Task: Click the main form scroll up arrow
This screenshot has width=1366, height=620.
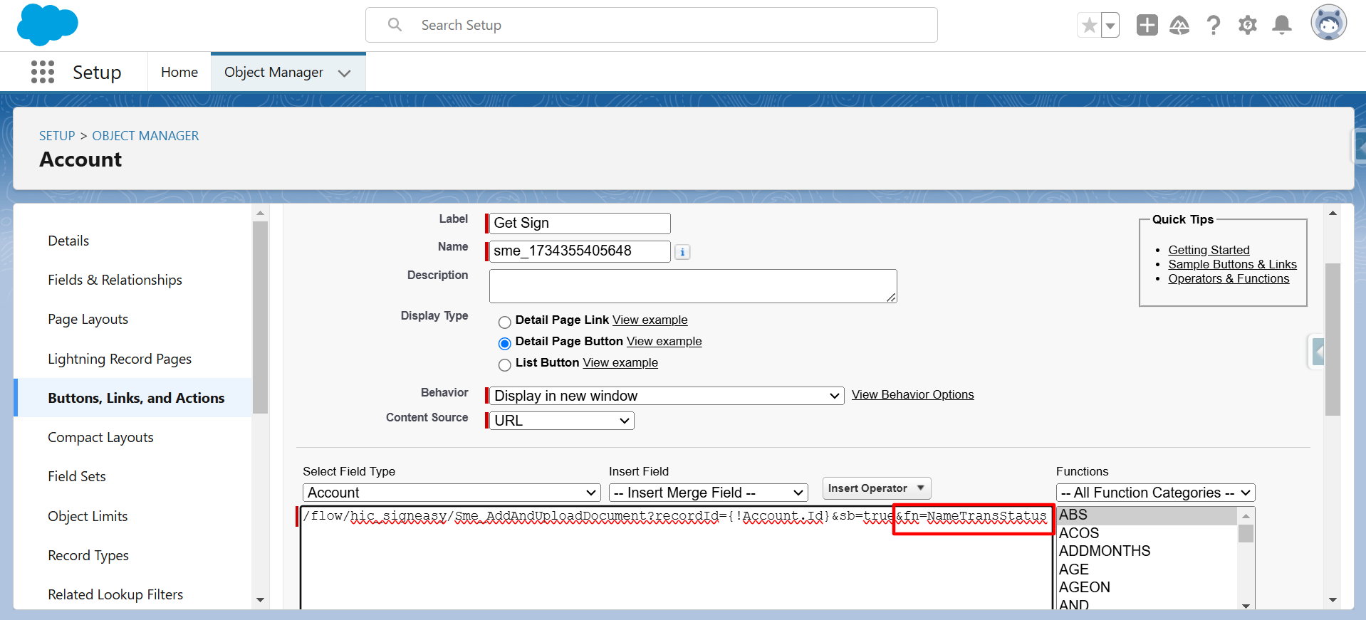Action: pos(1333,213)
